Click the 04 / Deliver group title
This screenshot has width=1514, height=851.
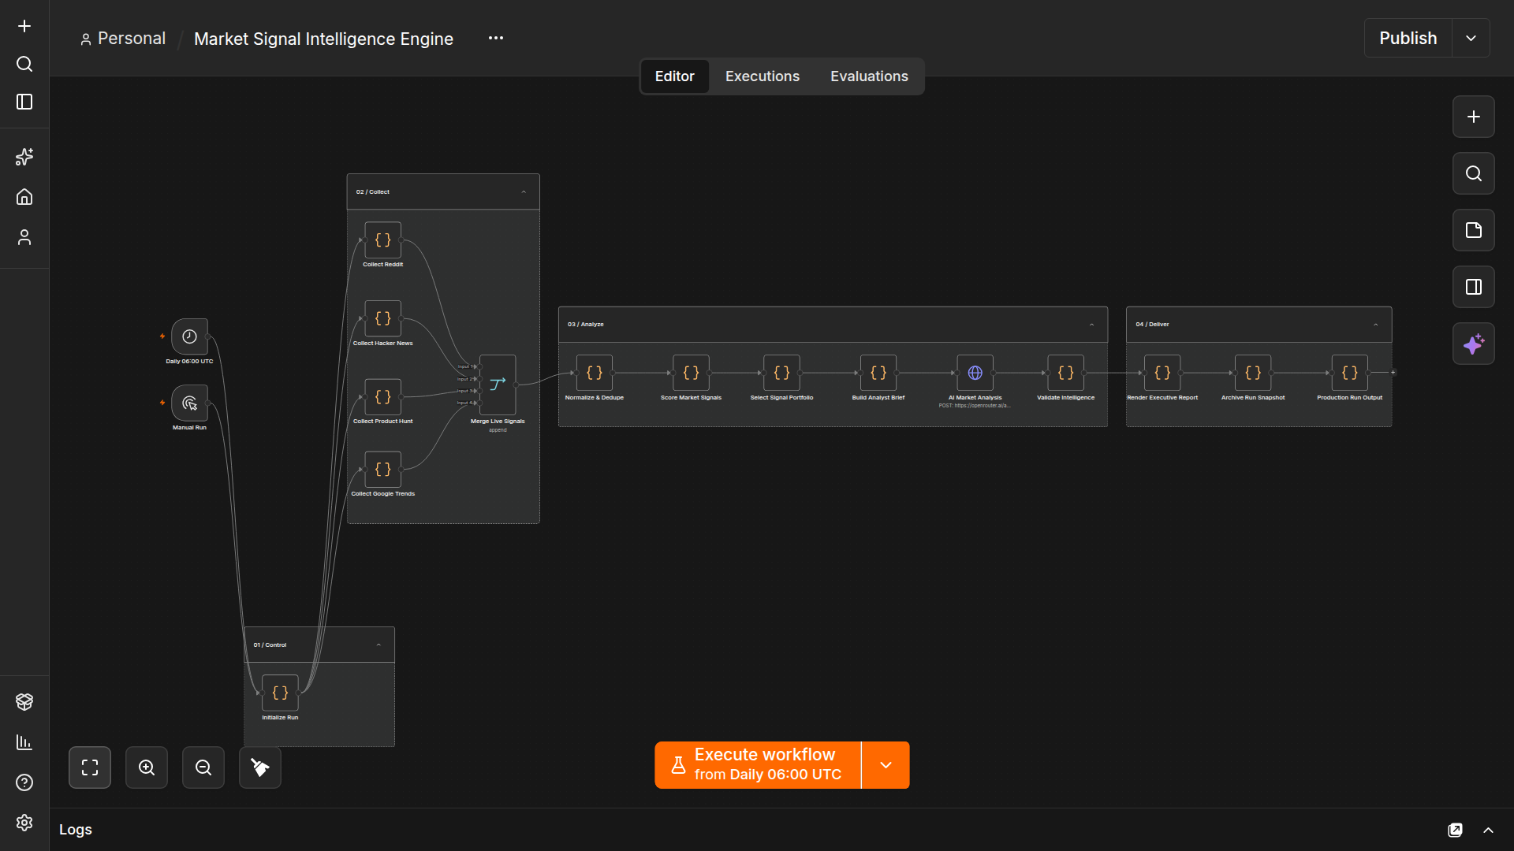tap(1152, 325)
